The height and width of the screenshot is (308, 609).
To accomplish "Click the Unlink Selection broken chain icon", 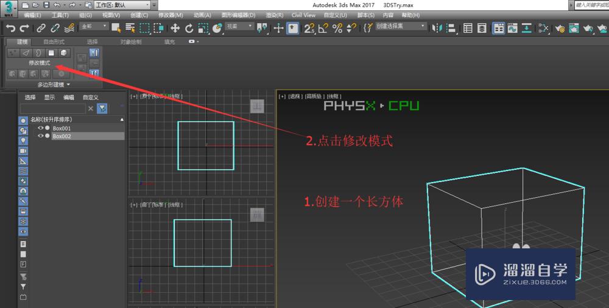I will pyautogui.click(x=55, y=29).
